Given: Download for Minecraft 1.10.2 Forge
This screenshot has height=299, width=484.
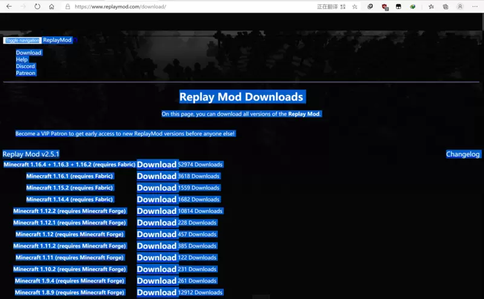Looking at the screenshot, I should pyautogui.click(x=157, y=269).
